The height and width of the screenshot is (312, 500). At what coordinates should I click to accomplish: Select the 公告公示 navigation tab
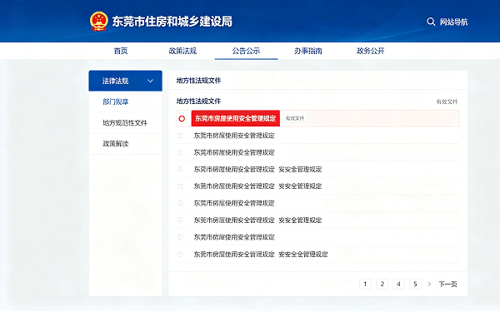tap(246, 51)
